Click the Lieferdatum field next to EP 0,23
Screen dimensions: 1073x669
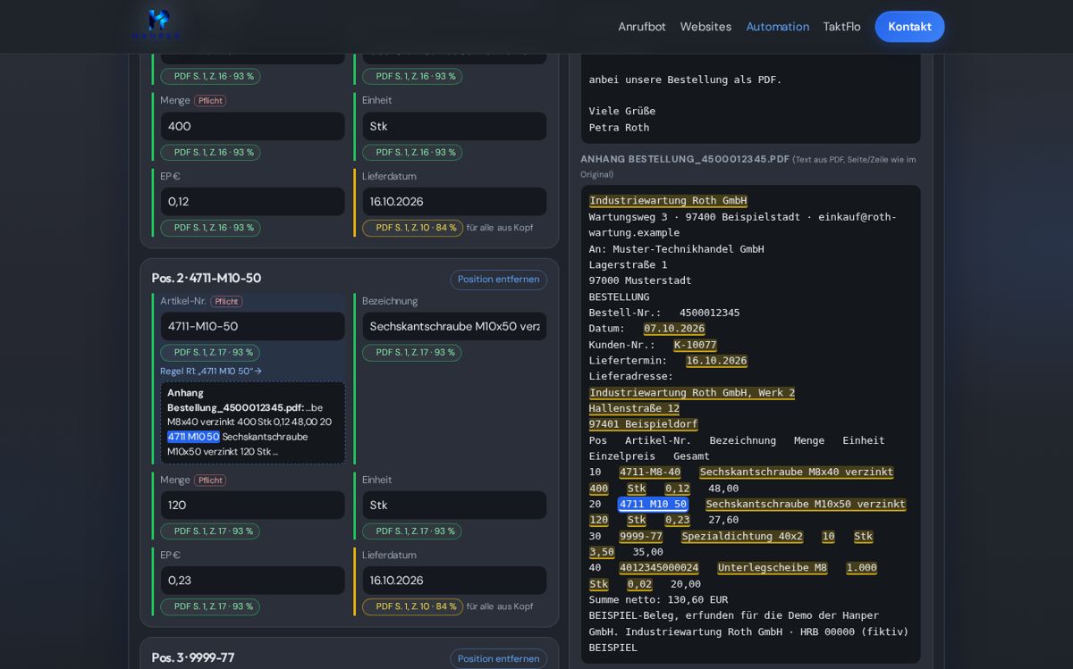454,581
